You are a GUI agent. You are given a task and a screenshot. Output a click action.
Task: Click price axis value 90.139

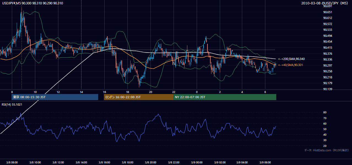click(327, 89)
